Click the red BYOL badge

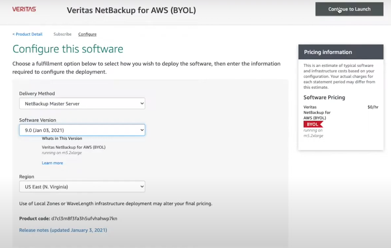pyautogui.click(x=313, y=124)
